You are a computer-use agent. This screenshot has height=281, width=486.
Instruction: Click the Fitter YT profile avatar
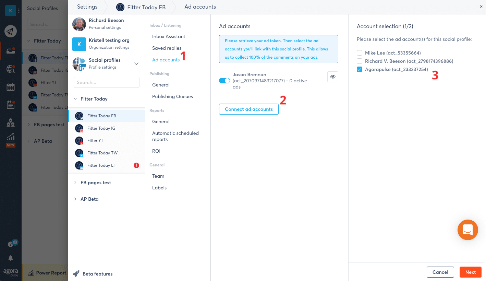click(x=79, y=141)
